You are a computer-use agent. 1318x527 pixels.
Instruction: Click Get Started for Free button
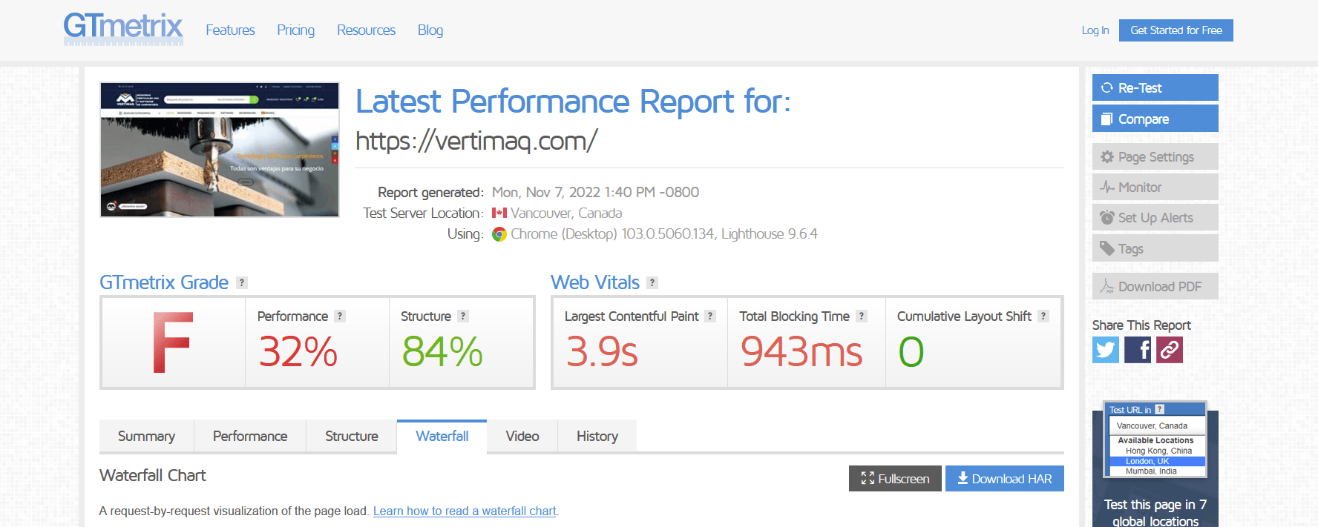coord(1176,30)
